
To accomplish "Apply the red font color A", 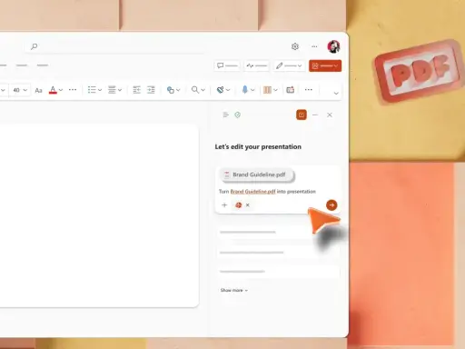I will click(x=53, y=90).
